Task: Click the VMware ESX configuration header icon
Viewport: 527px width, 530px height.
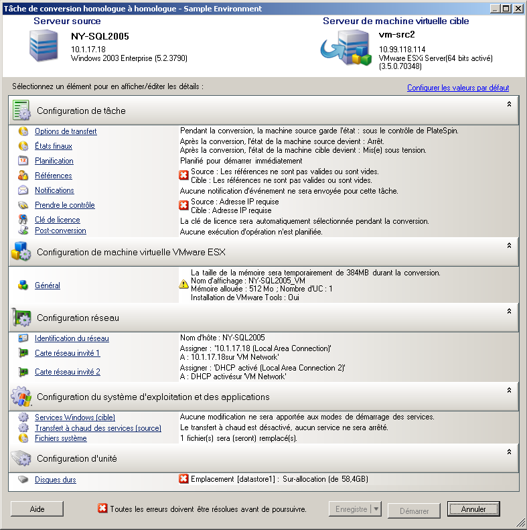Action: (x=21, y=251)
